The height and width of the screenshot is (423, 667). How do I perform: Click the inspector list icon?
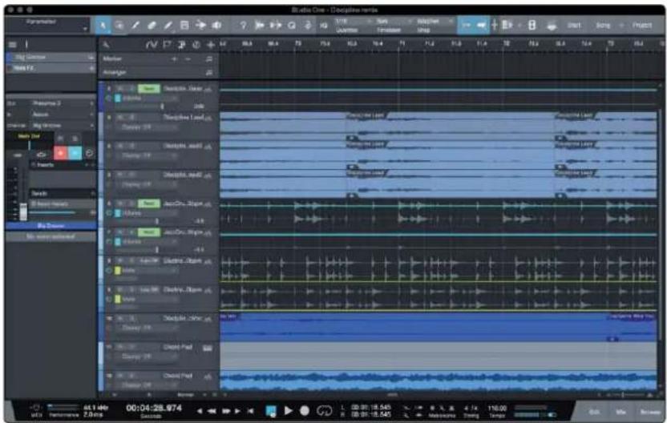pos(13,45)
